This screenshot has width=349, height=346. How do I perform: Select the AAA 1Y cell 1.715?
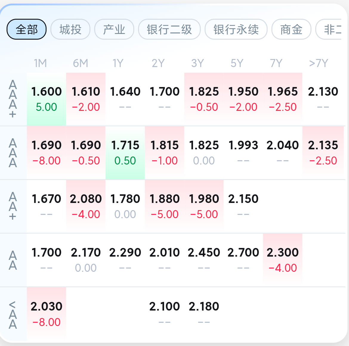[125, 153]
